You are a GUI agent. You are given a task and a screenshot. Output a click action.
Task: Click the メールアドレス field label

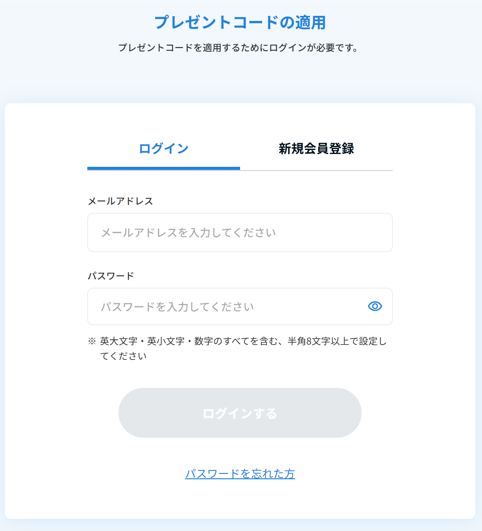(121, 201)
